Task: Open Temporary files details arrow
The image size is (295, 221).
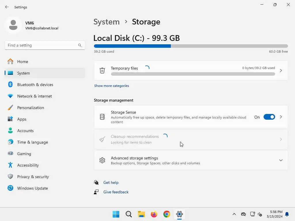Action: point(281,71)
